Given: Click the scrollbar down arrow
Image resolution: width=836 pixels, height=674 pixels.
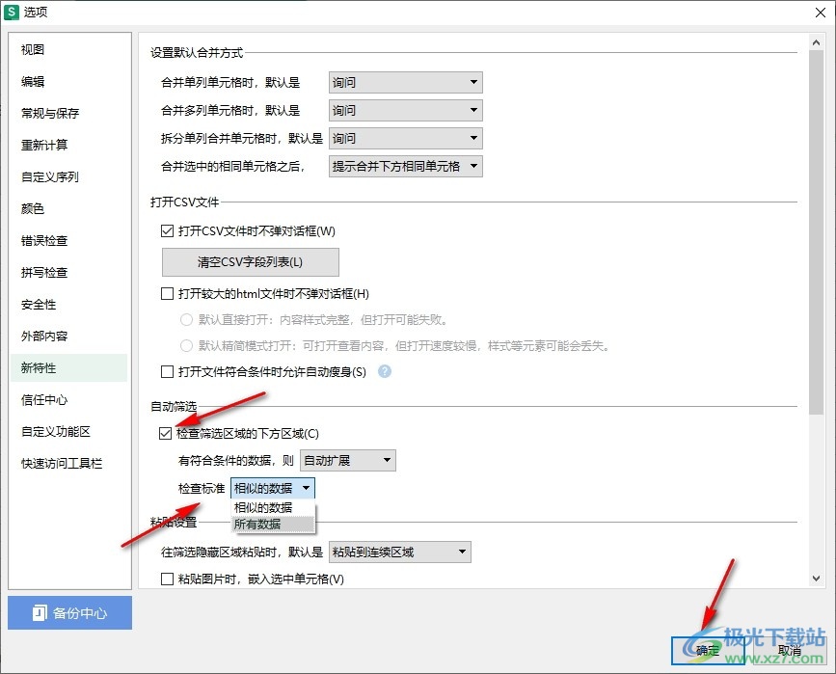Looking at the screenshot, I should [x=816, y=578].
